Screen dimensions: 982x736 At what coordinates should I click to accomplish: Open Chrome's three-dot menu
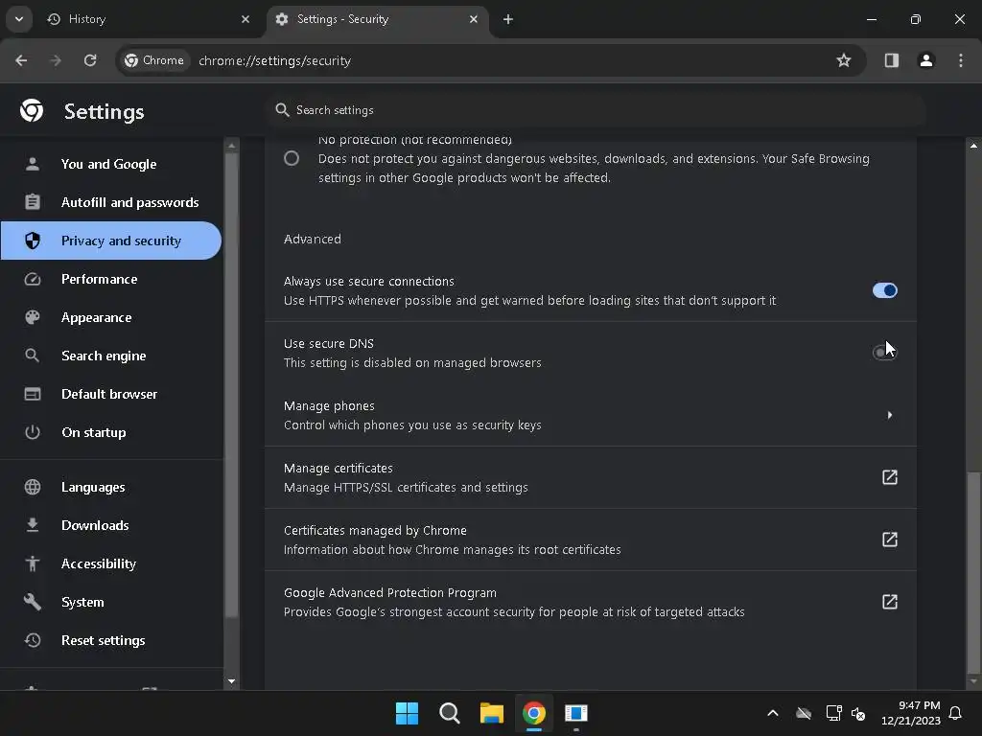(x=961, y=60)
